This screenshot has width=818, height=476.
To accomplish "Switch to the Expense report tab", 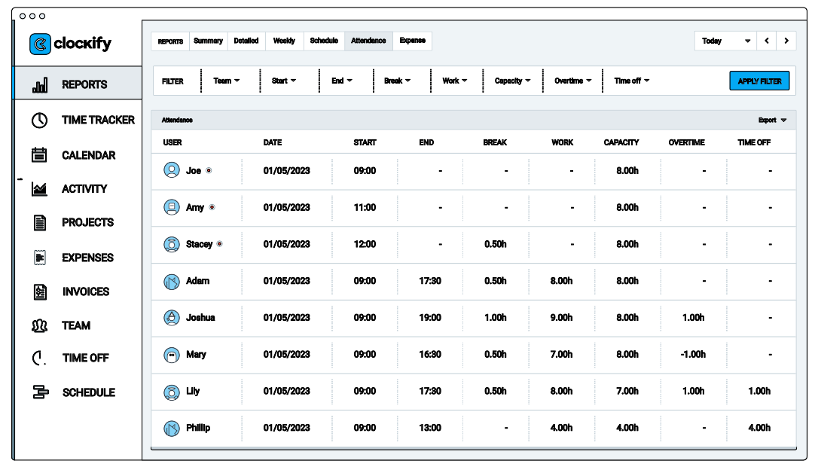I will click(x=412, y=41).
